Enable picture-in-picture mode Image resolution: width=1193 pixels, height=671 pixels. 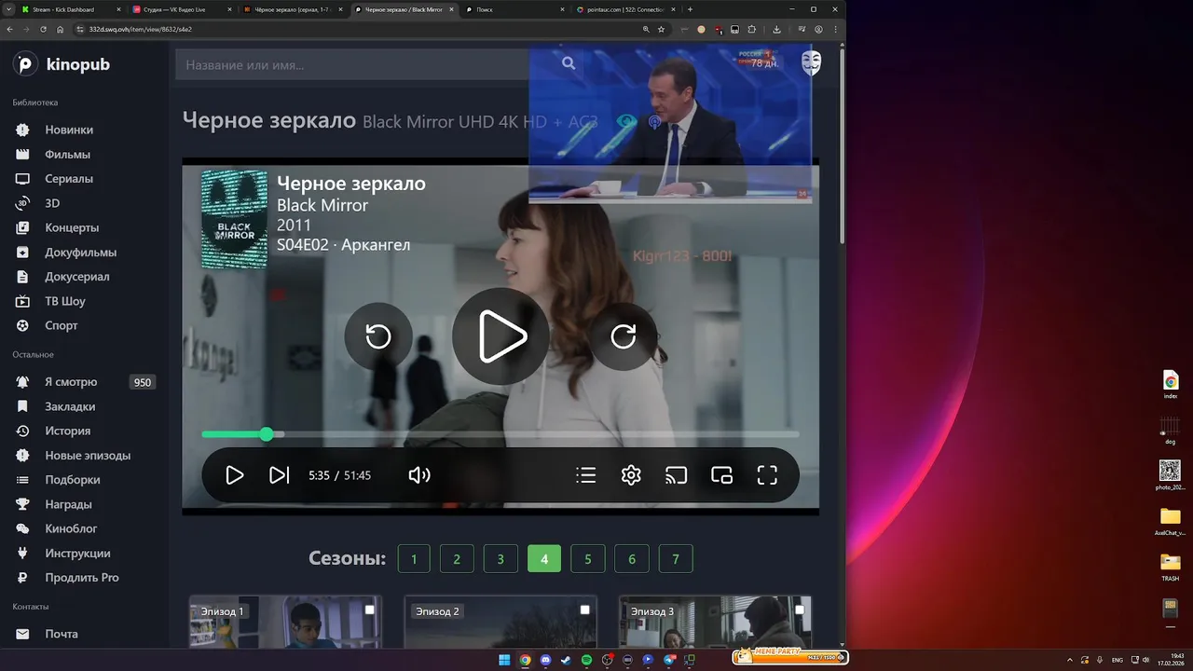(721, 475)
